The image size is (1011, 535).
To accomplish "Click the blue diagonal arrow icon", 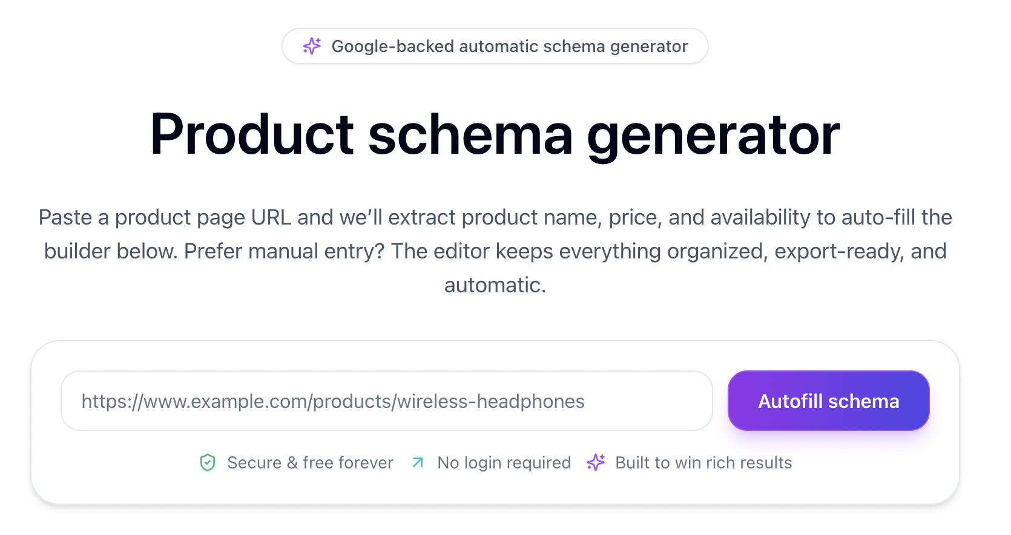I will (x=418, y=462).
